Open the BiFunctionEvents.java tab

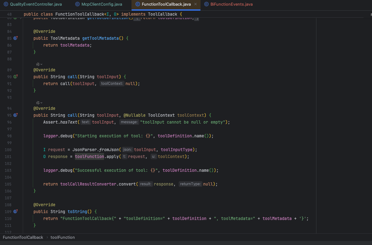point(228,4)
